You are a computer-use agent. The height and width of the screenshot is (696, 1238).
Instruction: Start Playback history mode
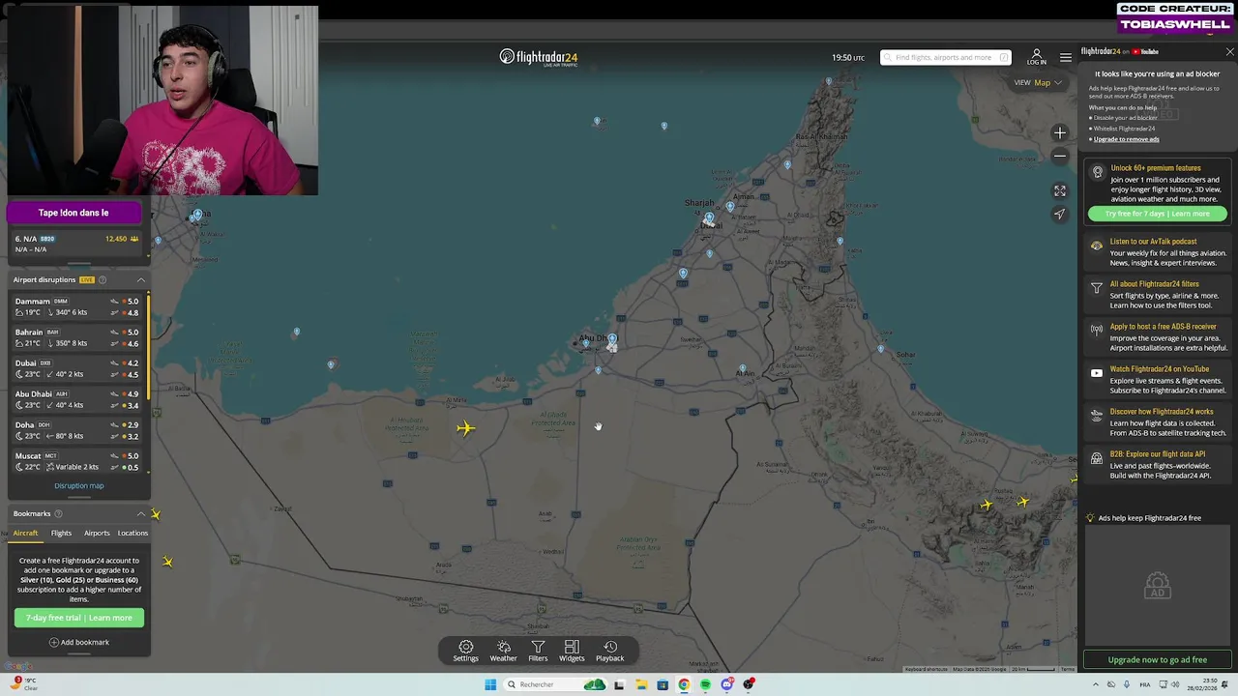pos(609,651)
